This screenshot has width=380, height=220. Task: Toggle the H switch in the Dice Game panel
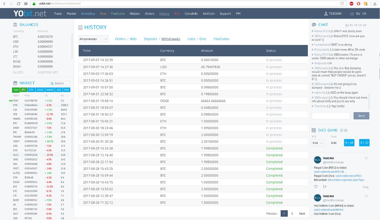tap(345, 130)
